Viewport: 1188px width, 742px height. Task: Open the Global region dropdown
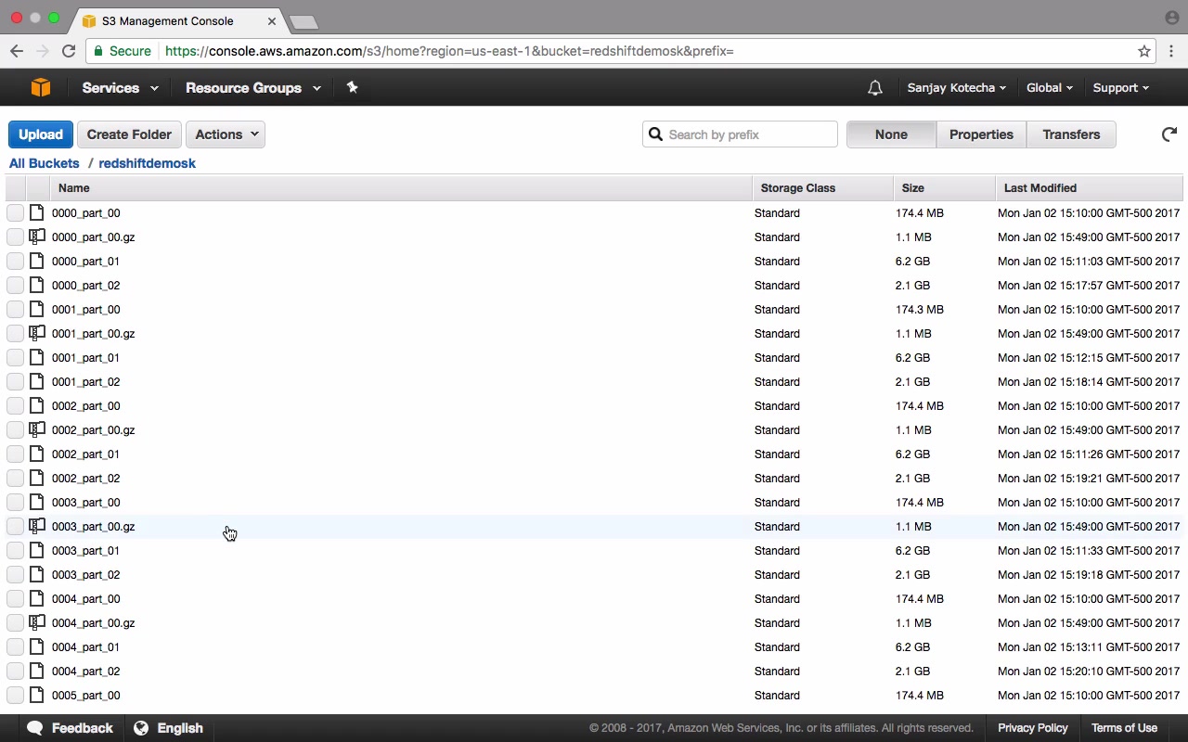coord(1050,88)
